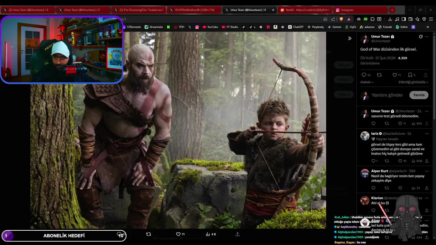Like the Alper Kurt comment

[400, 188]
